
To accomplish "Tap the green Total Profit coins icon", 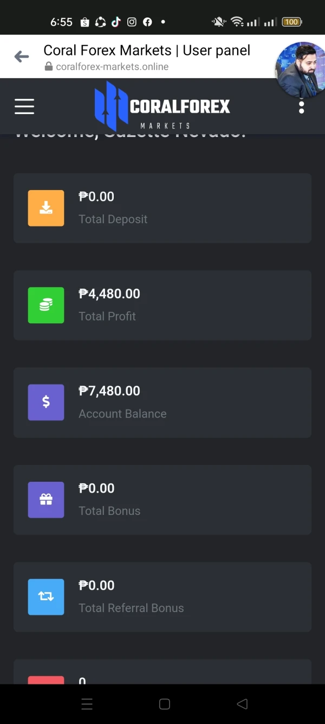I will tap(46, 305).
